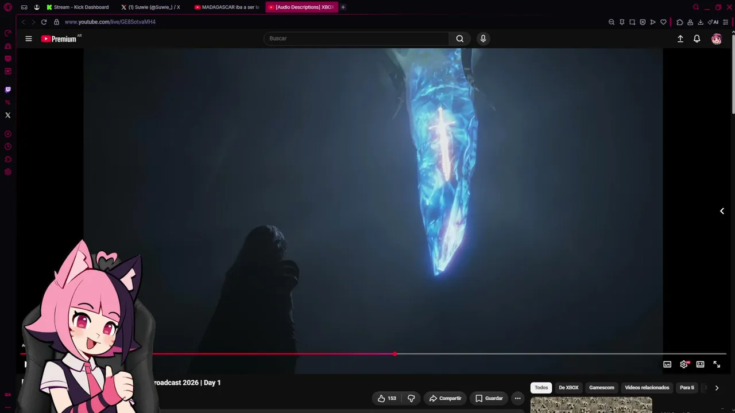Image resolution: width=735 pixels, height=413 pixels.
Task: View site security lock info
Action: [x=56, y=22]
